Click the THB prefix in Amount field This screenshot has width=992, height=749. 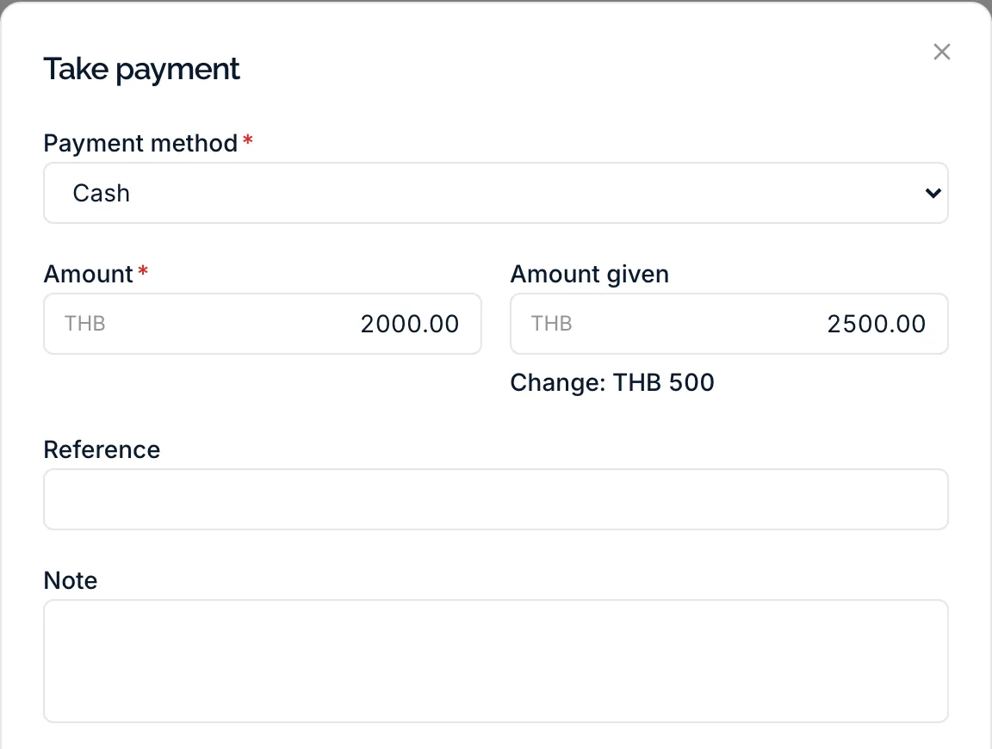(x=84, y=323)
